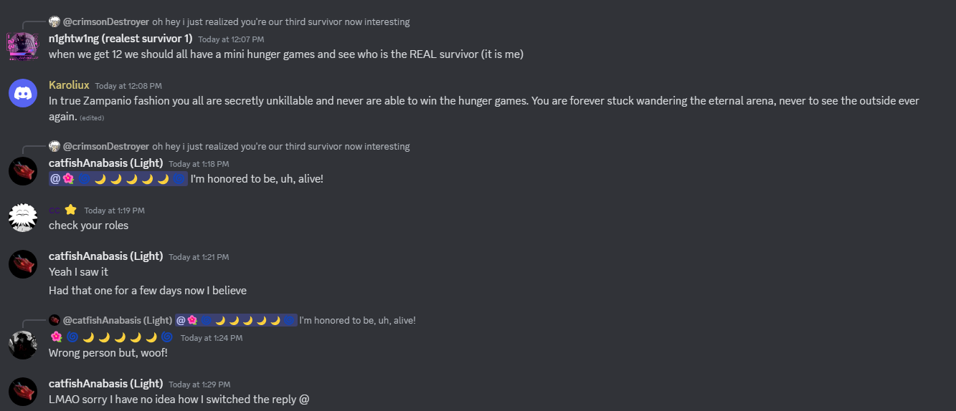
Task: Click the small catfishAnabasis avatar in the reply preview
Action: [x=55, y=320]
